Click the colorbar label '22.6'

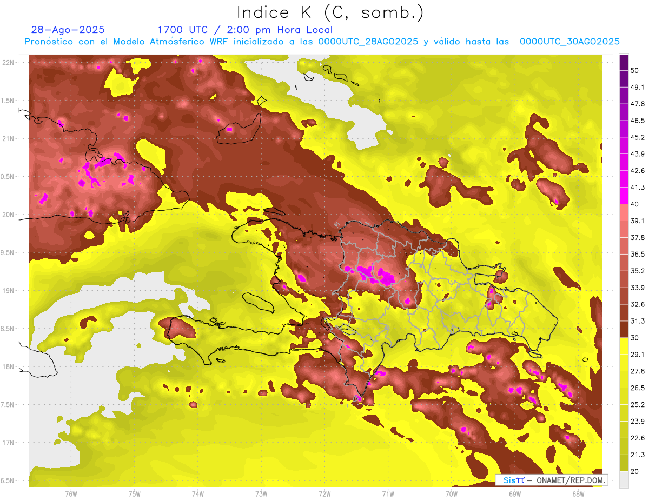pos(638,438)
